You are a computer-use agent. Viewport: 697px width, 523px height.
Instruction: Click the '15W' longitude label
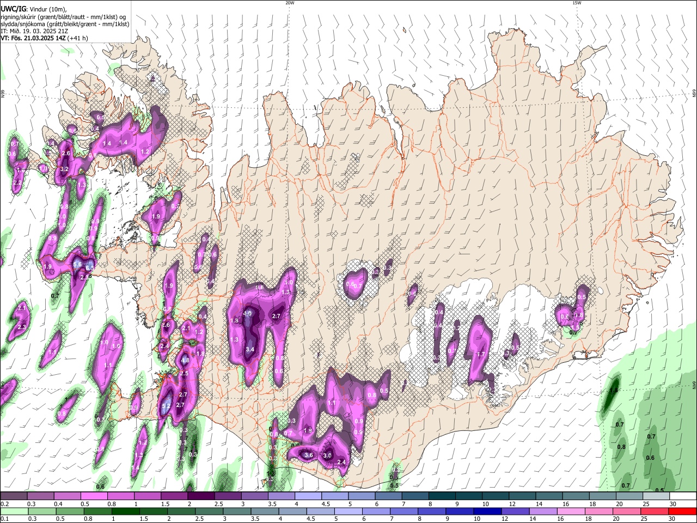577,3
